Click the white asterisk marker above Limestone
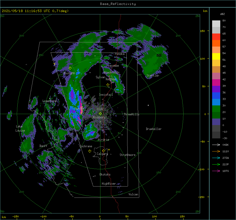Viewport: 236px width, 220px height. coord(50,99)
